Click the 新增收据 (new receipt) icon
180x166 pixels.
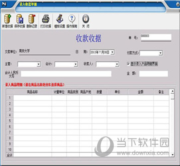pyautogui.click(x=8, y=19)
